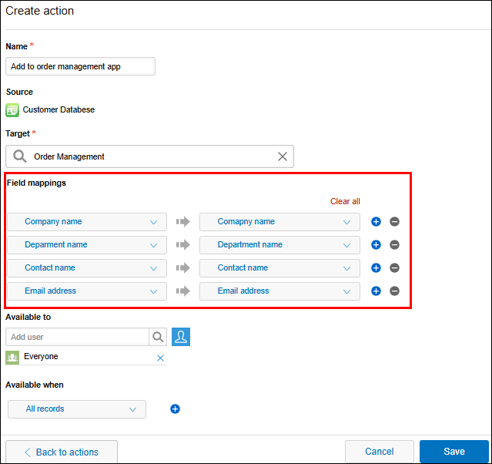Click the plus icon beside Company name mapping
The height and width of the screenshot is (464, 492).
[x=376, y=222]
